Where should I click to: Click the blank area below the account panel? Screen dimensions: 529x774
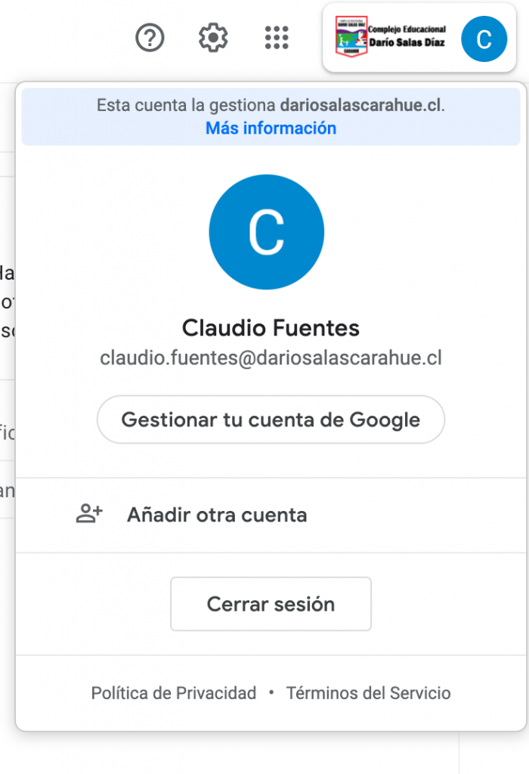[x=237, y=753]
